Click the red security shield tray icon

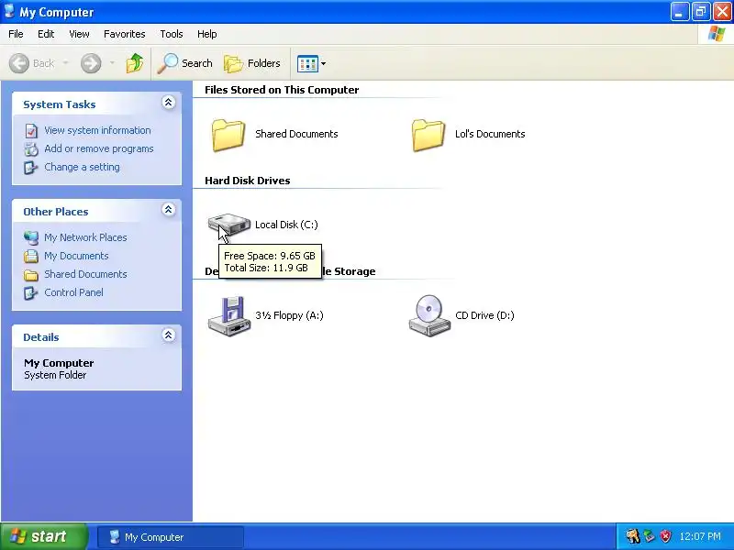pyautogui.click(x=665, y=536)
